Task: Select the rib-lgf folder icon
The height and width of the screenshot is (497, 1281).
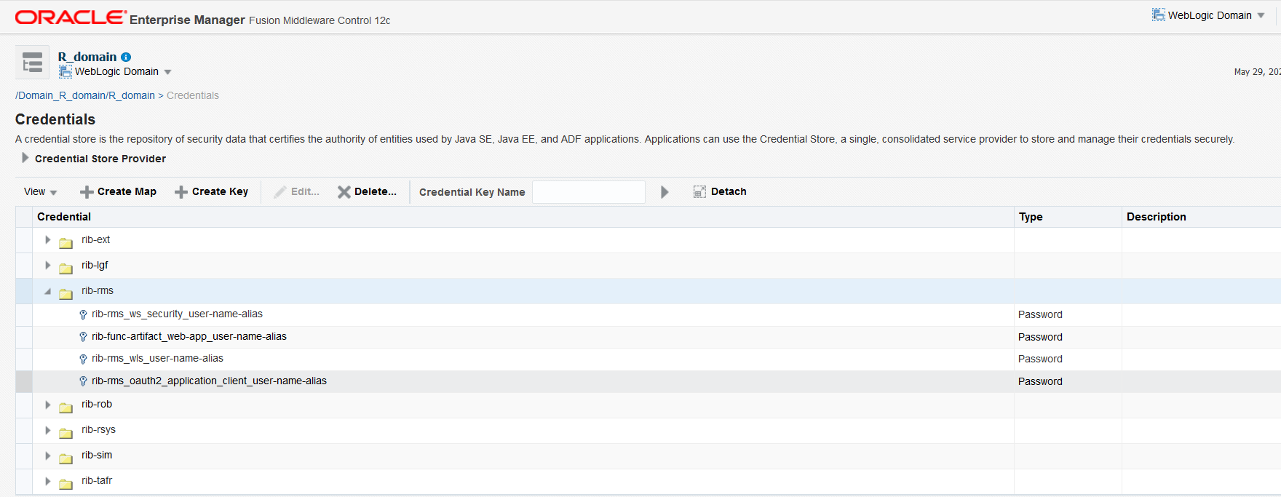Action: pyautogui.click(x=66, y=268)
